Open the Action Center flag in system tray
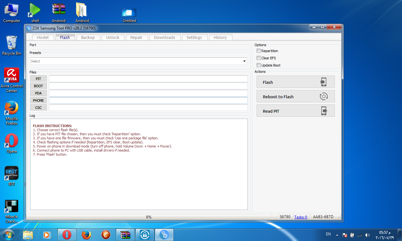Image resolution: width=402 pixels, height=241 pixels. (345, 235)
